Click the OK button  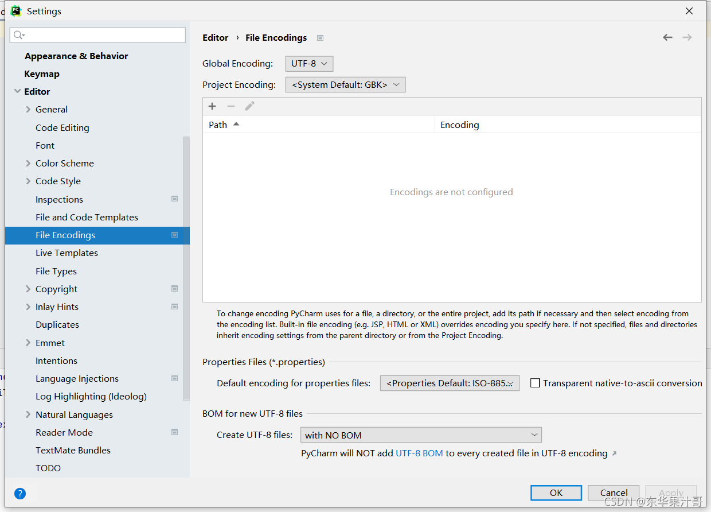tap(556, 492)
